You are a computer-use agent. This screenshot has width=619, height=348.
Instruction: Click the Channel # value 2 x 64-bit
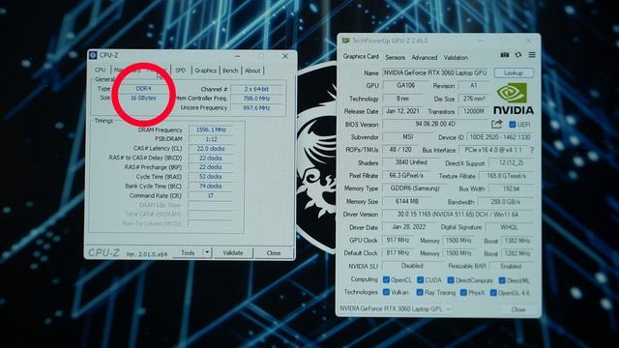point(256,89)
